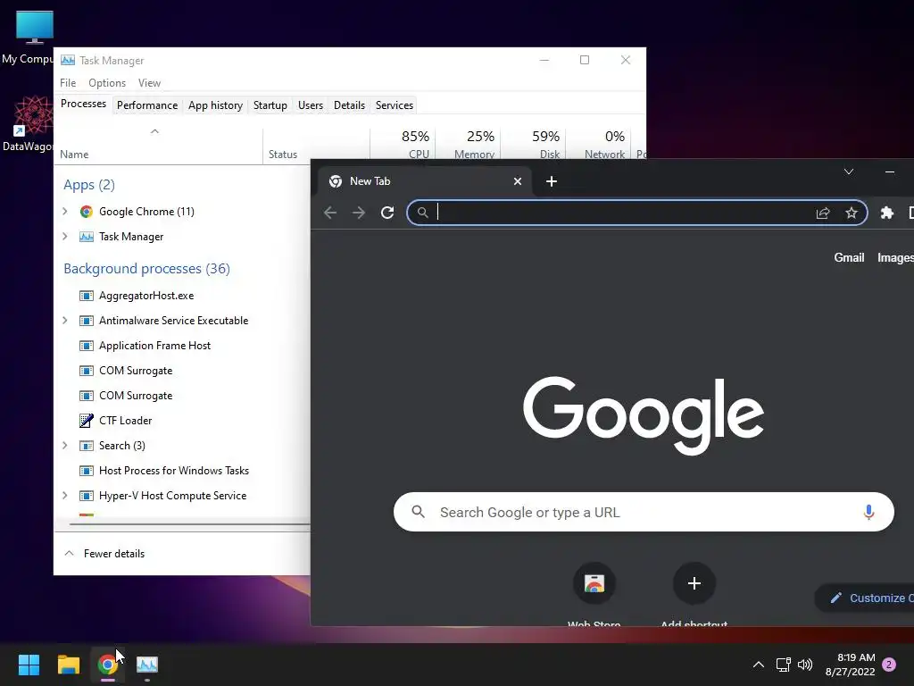This screenshot has height=686, width=914.
Task: Switch to the Details tab
Action: [349, 105]
